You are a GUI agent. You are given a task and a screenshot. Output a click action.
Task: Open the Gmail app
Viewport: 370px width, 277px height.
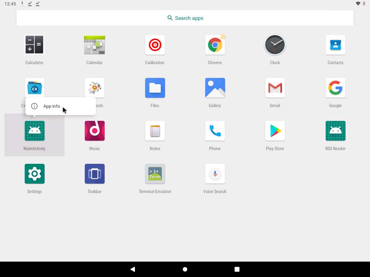(x=275, y=88)
